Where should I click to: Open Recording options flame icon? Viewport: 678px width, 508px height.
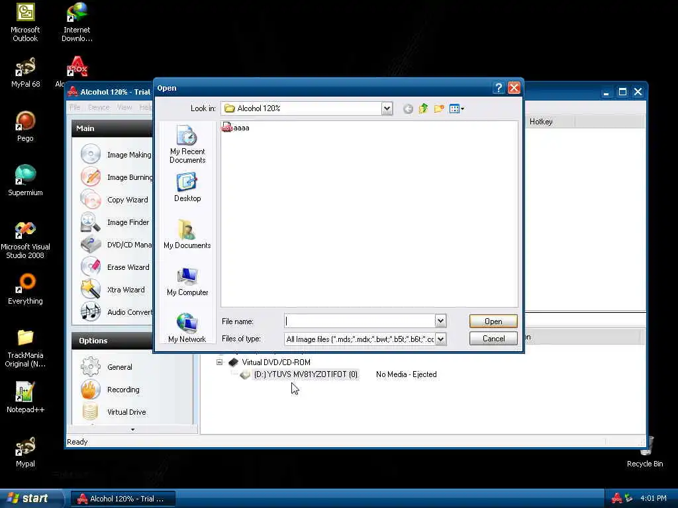[x=90, y=389]
